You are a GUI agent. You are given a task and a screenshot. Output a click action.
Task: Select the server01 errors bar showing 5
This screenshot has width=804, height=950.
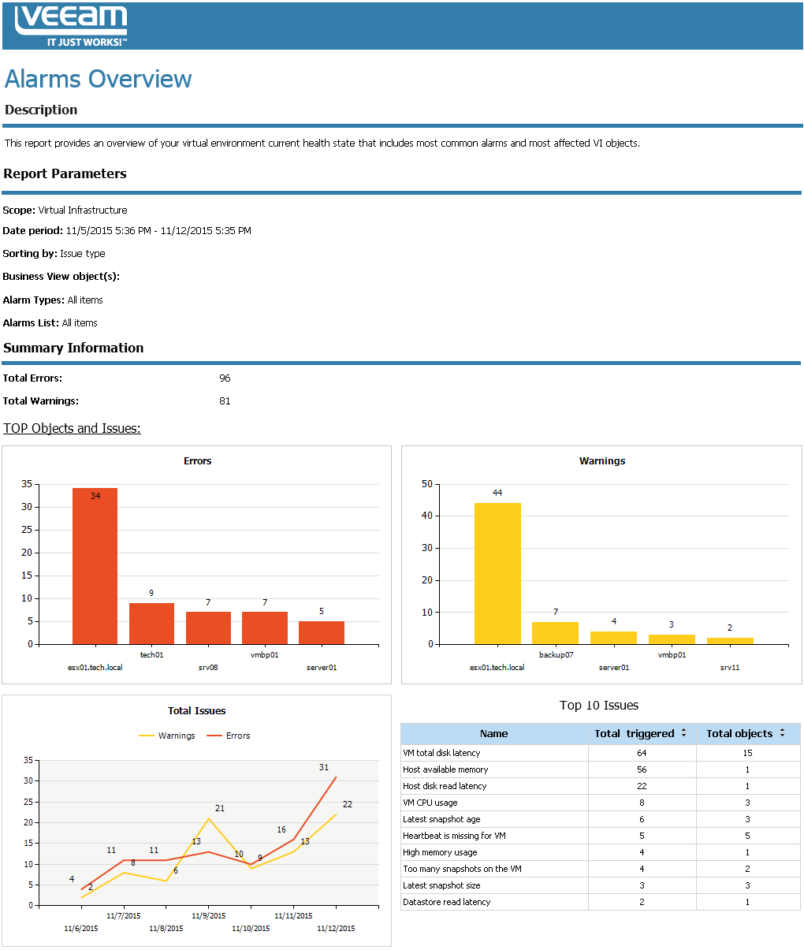[322, 633]
